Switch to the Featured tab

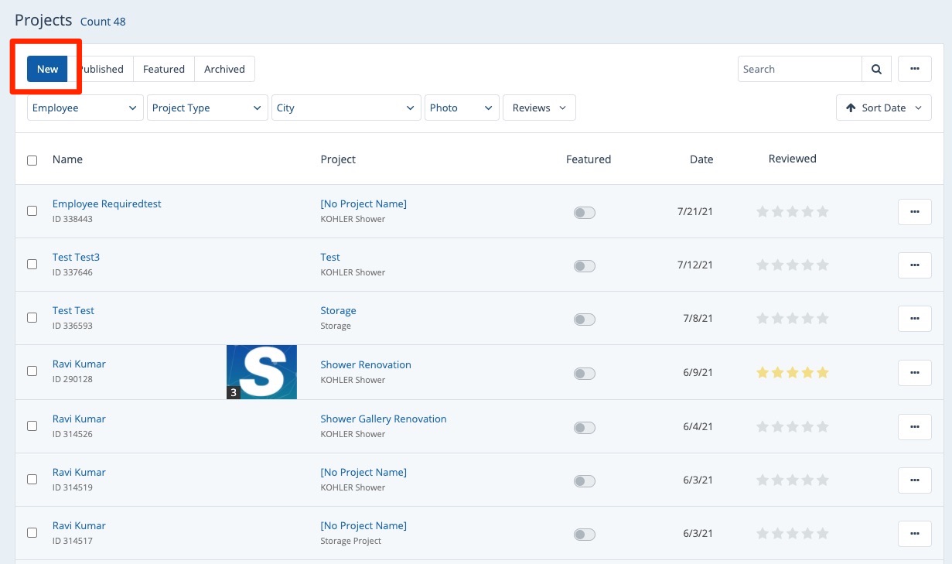[x=164, y=69]
